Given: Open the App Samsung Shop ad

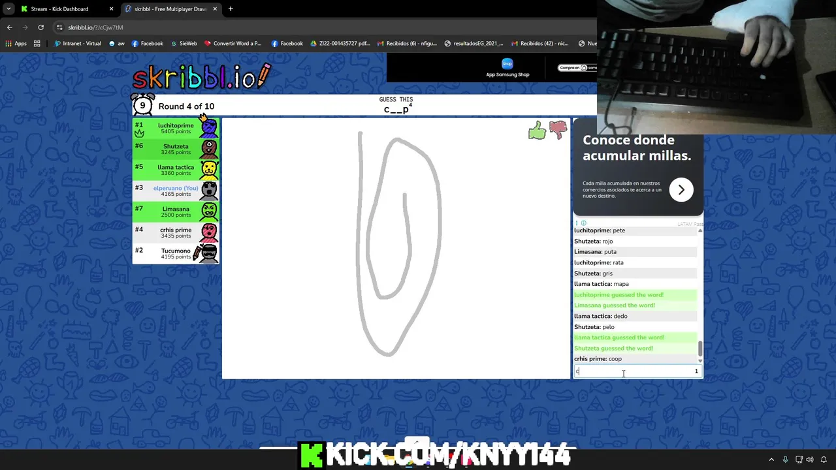Looking at the screenshot, I should (507, 68).
